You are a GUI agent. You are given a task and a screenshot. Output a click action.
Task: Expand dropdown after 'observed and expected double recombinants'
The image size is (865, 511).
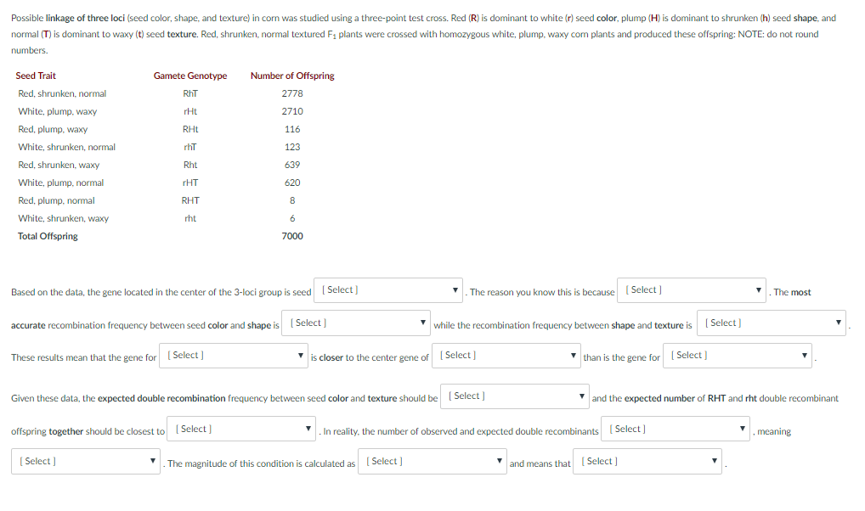click(x=675, y=430)
